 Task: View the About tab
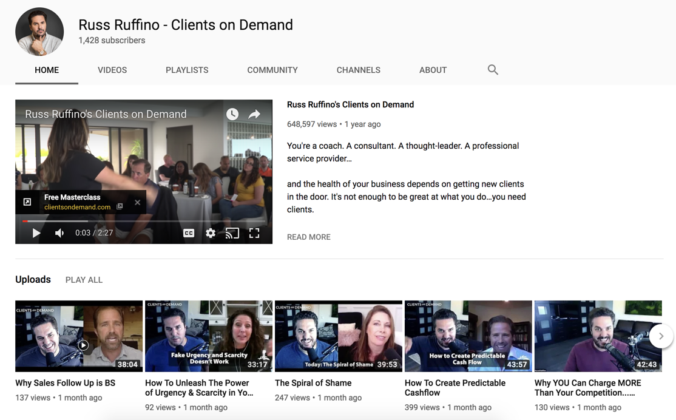pos(433,70)
